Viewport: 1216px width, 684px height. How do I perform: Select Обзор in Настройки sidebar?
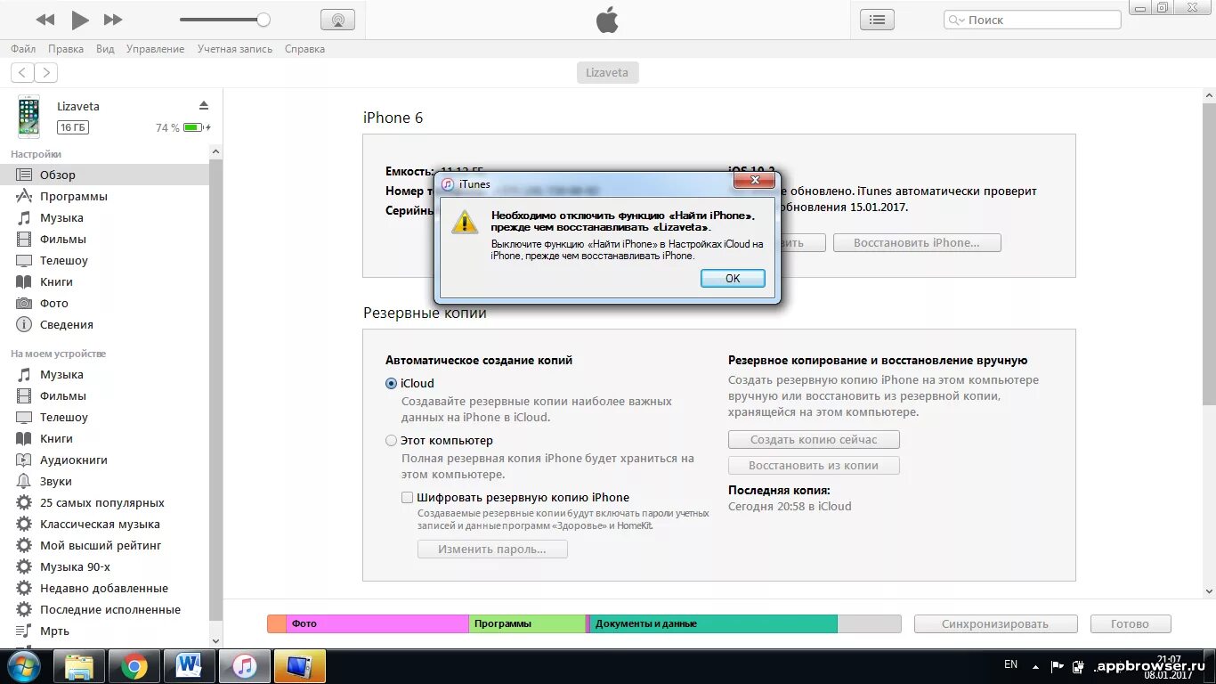click(x=105, y=175)
